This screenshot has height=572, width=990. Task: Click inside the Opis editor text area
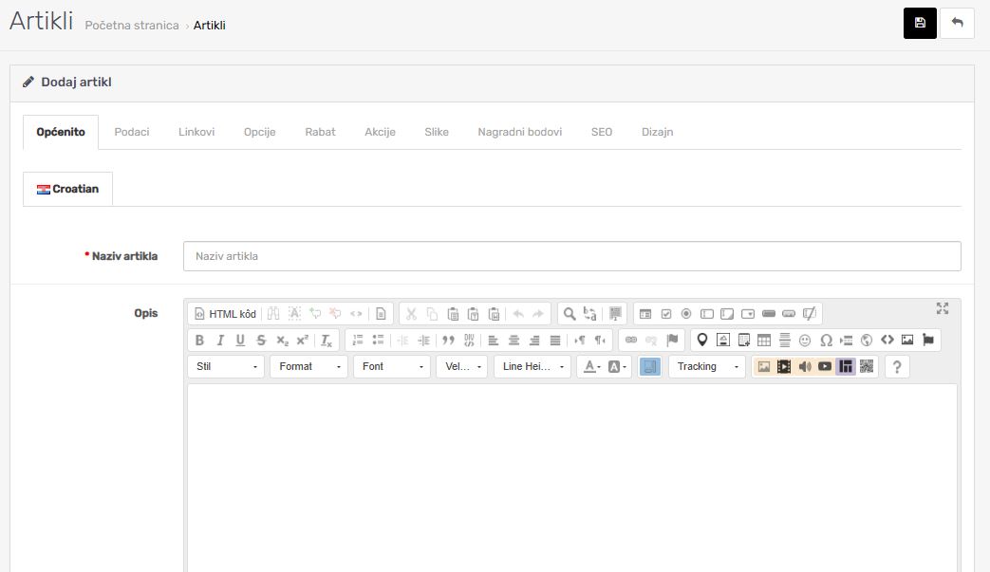[572, 477]
